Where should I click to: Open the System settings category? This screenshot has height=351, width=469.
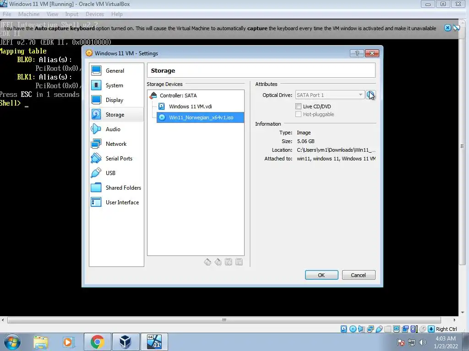pos(116,85)
